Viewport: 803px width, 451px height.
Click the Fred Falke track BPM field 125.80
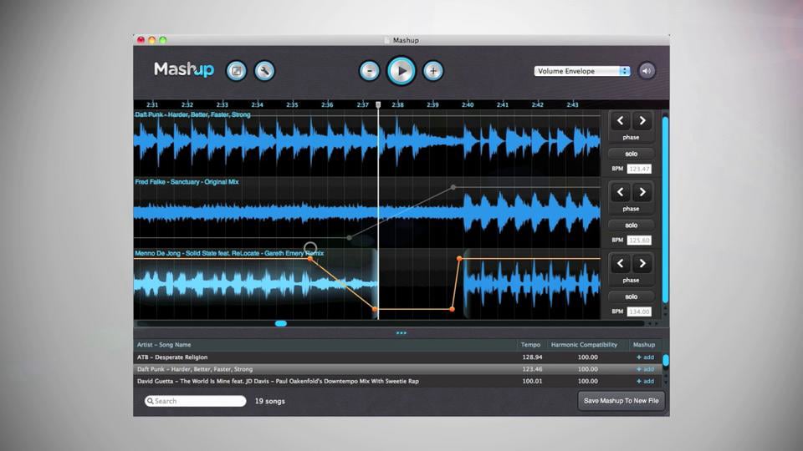[639, 240]
